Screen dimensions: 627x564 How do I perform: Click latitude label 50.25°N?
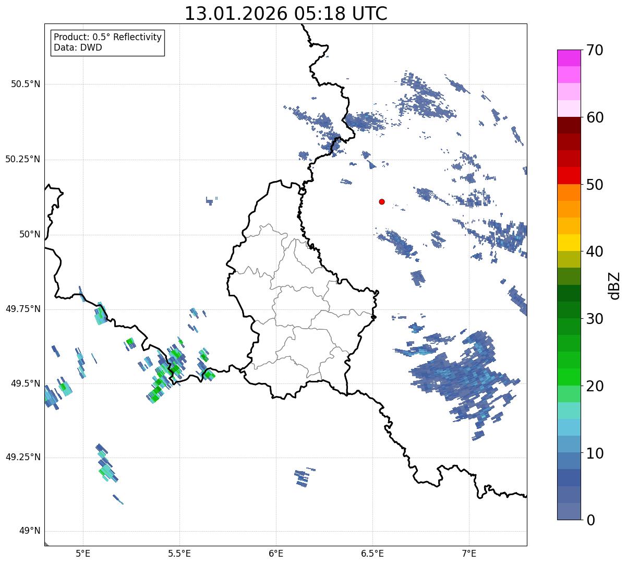pos(23,159)
